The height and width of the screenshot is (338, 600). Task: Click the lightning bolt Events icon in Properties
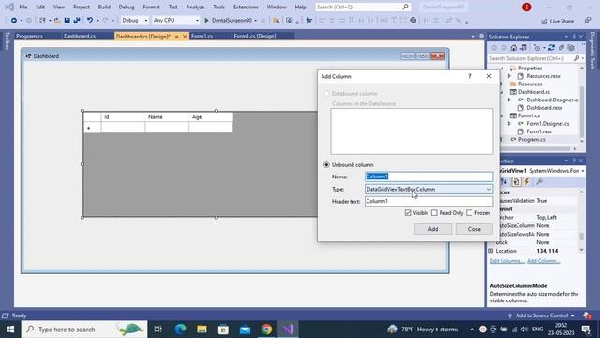tap(527, 181)
